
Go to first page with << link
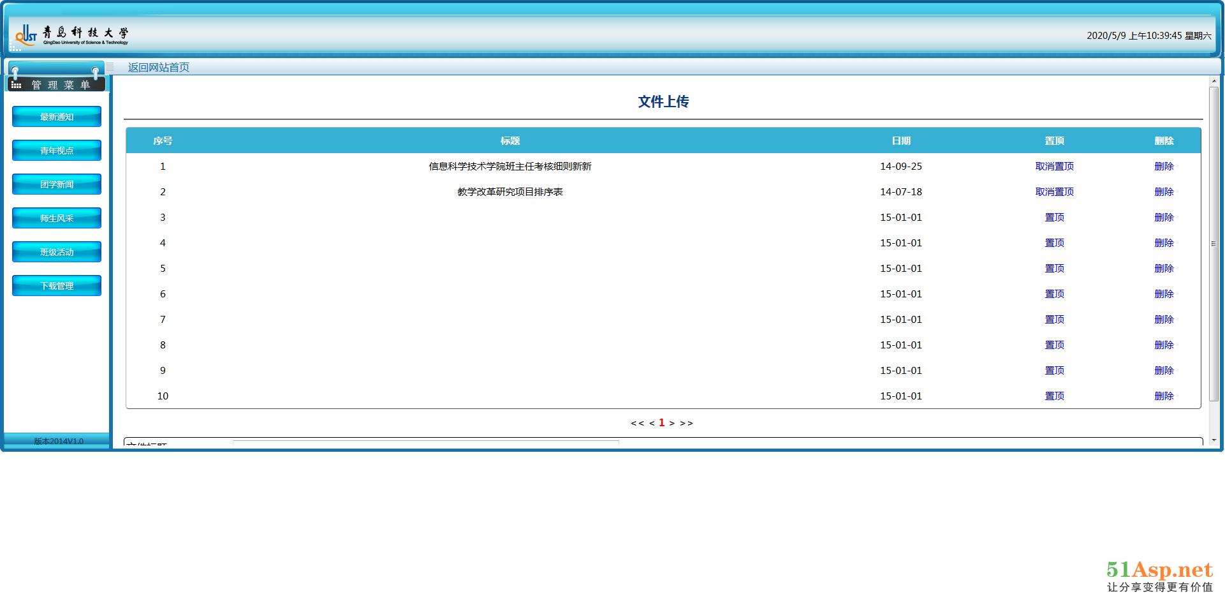pyautogui.click(x=637, y=423)
